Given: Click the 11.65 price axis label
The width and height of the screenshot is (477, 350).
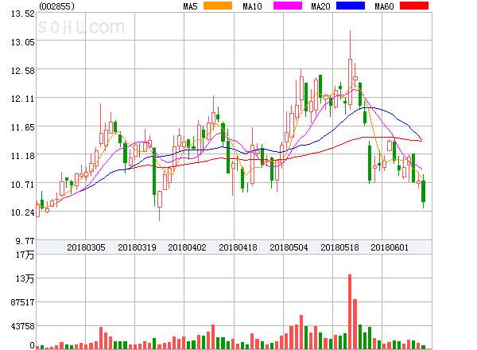Looking at the screenshot, I should click(x=23, y=127).
